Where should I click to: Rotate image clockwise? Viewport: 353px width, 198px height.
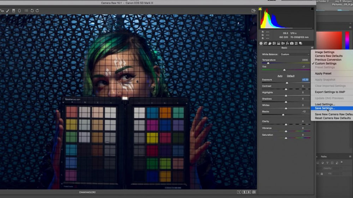[37, 11]
